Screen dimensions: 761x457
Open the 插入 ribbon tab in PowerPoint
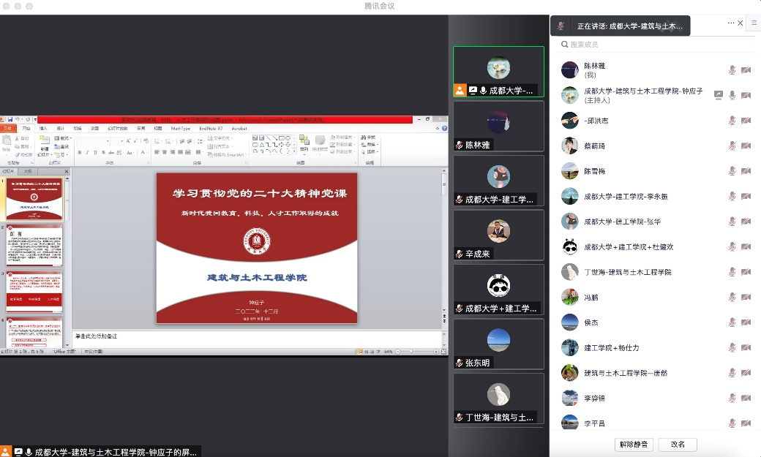[x=42, y=128]
